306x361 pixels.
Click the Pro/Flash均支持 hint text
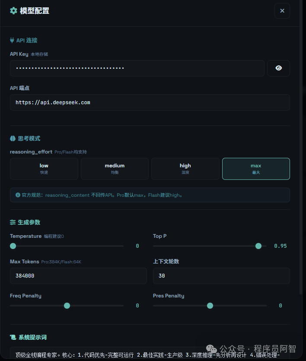pos(70,152)
